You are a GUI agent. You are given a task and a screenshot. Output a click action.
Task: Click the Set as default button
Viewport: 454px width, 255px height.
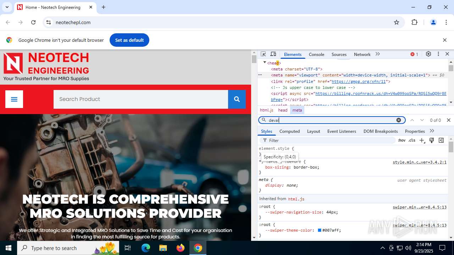[x=129, y=40]
